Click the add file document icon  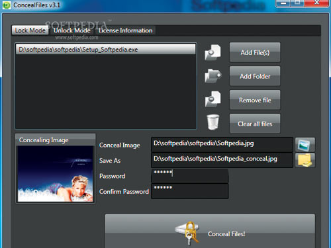click(x=213, y=52)
